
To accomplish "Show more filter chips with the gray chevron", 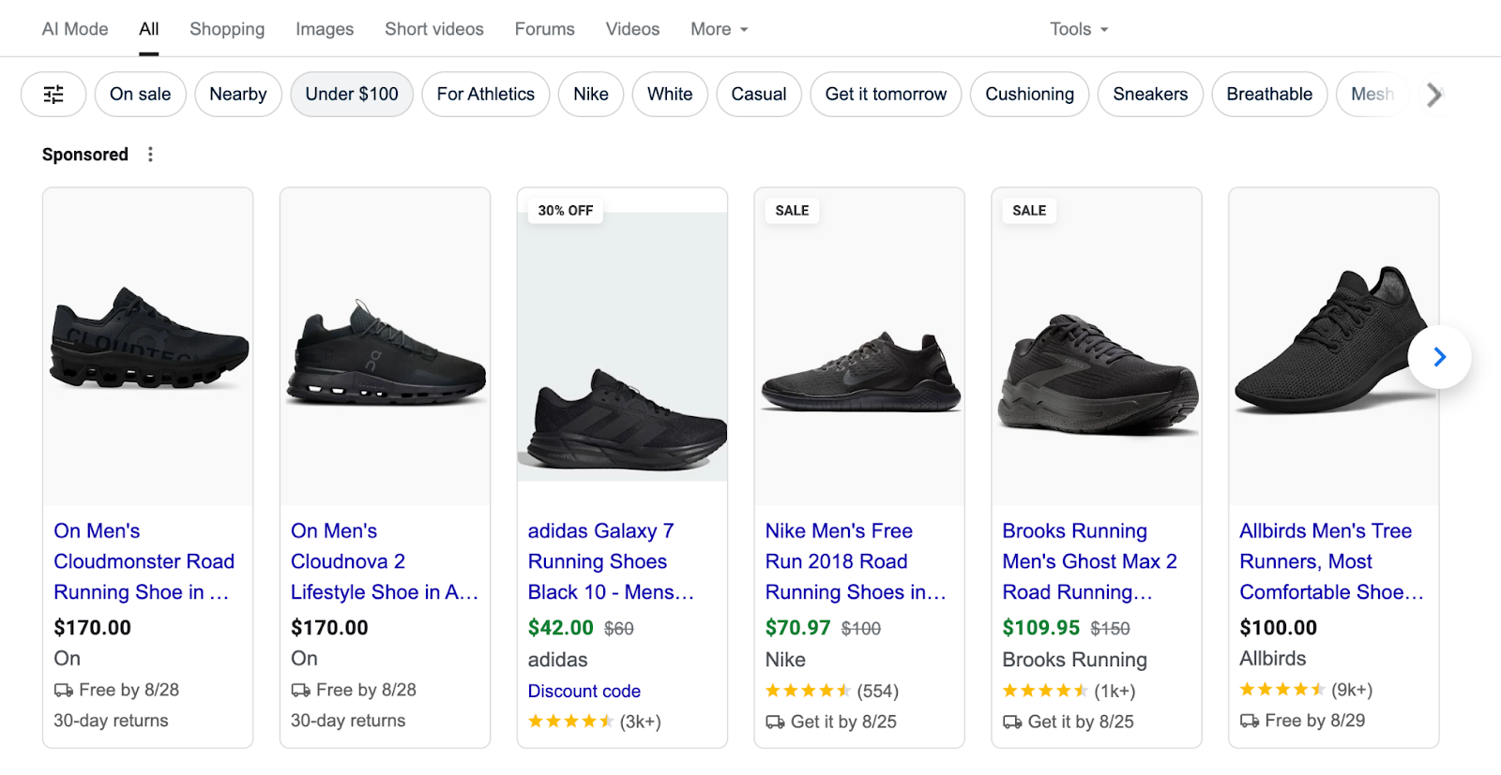I will click(1433, 95).
